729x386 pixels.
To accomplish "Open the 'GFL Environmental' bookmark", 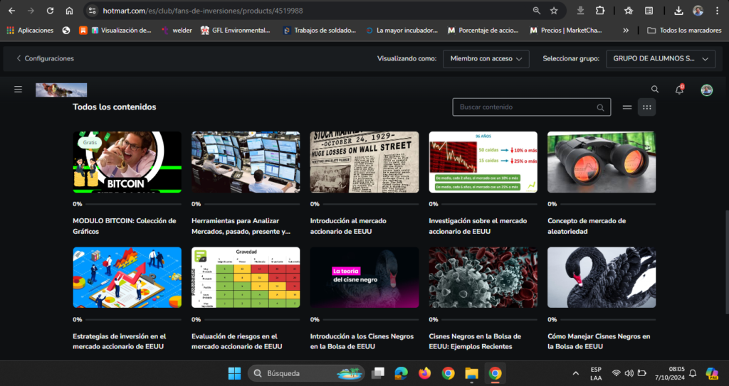I will pyautogui.click(x=236, y=31).
